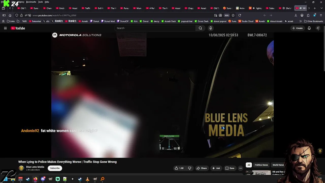Select the Politics News chip
This screenshot has height=183, width=325.
261,165
